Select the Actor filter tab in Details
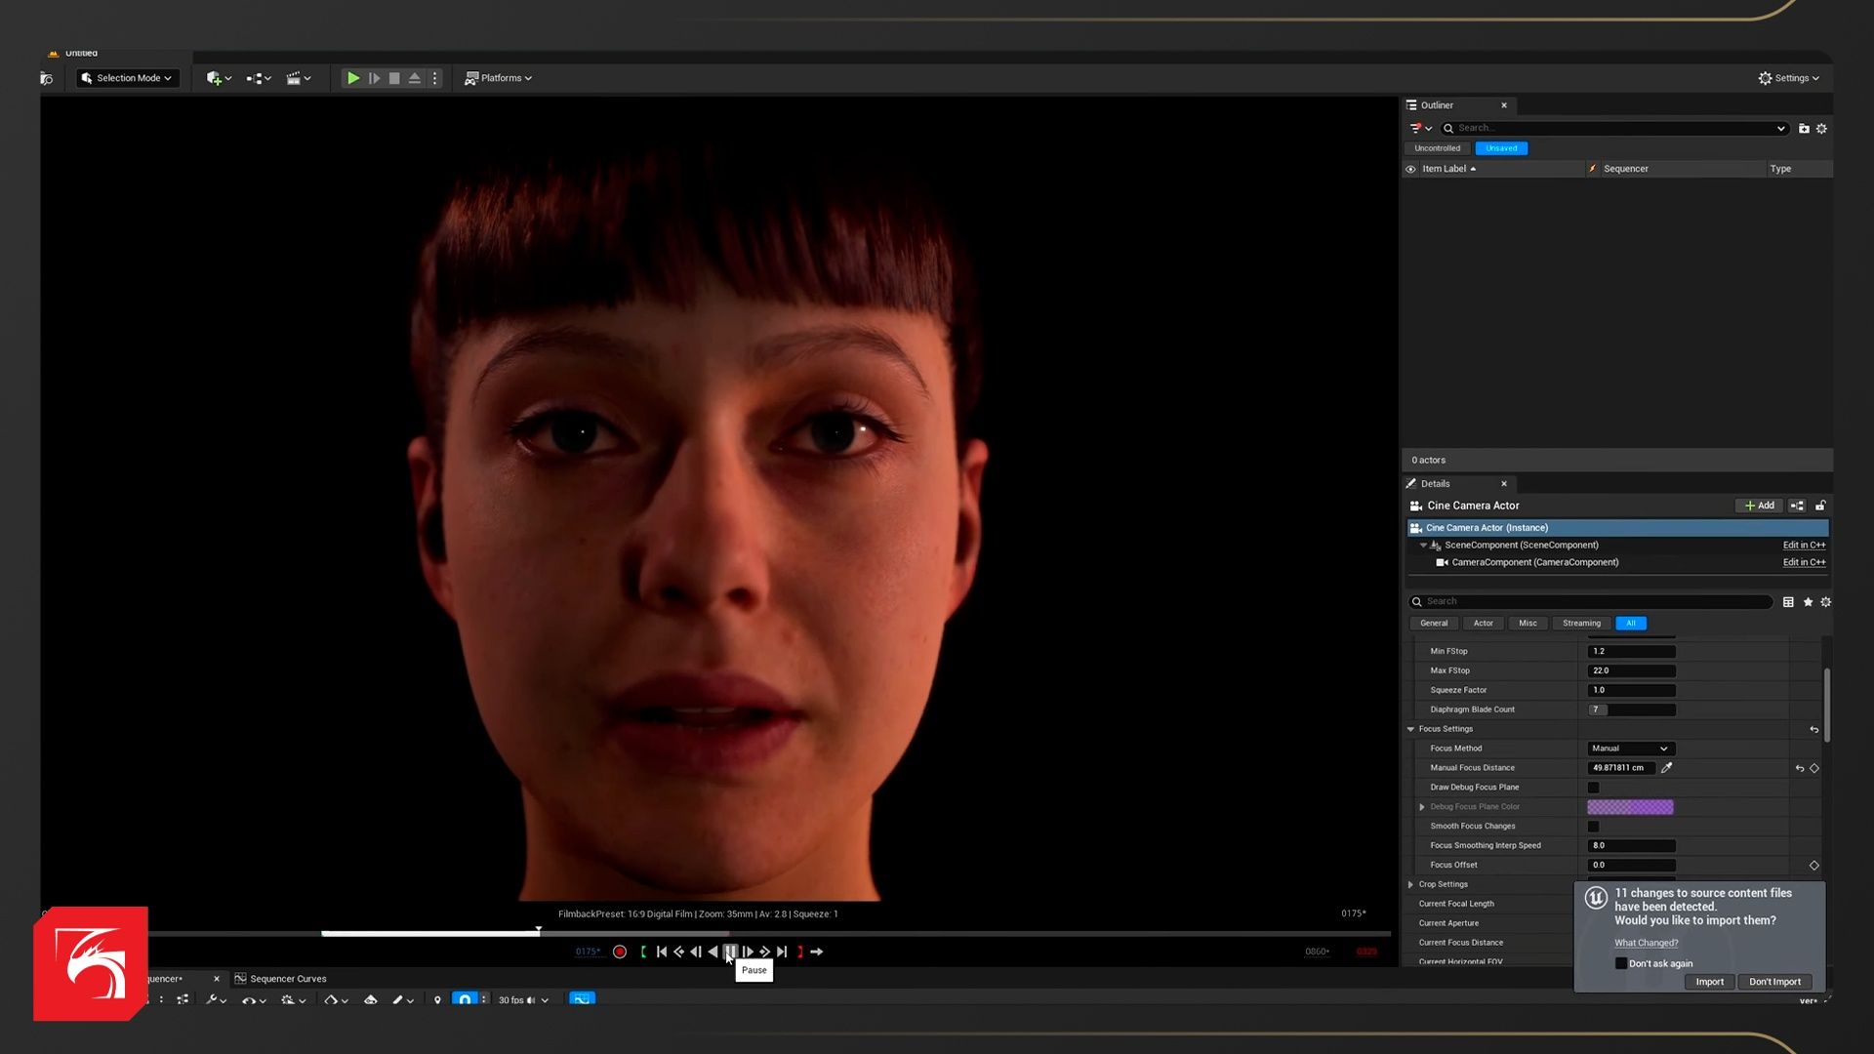The width and height of the screenshot is (1874, 1054). click(1483, 624)
